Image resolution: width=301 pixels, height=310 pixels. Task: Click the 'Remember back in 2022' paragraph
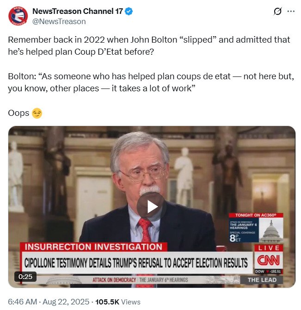tap(149, 46)
